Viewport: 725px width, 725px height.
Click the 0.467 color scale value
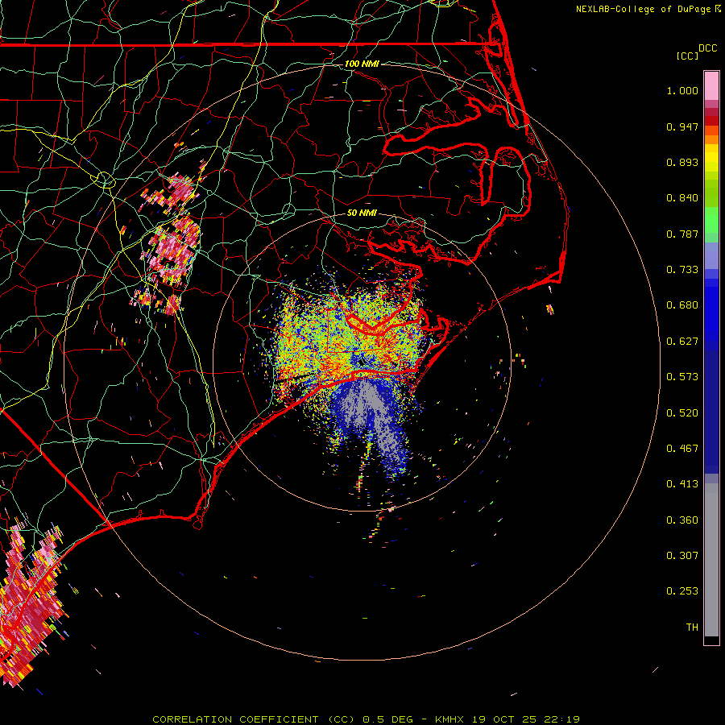tap(682, 449)
